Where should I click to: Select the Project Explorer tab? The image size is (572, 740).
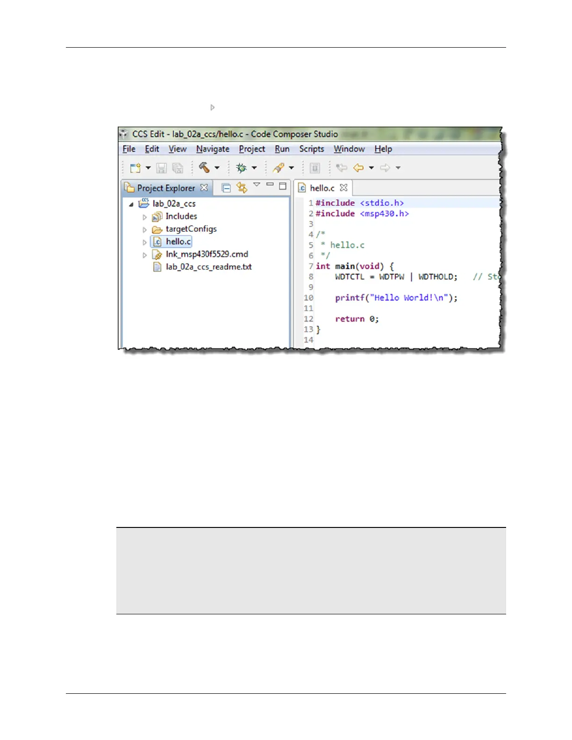click(166, 188)
